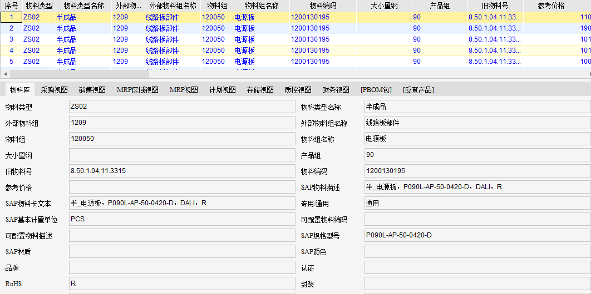
Task: Select row number 3 in the grid
Action: (11, 39)
